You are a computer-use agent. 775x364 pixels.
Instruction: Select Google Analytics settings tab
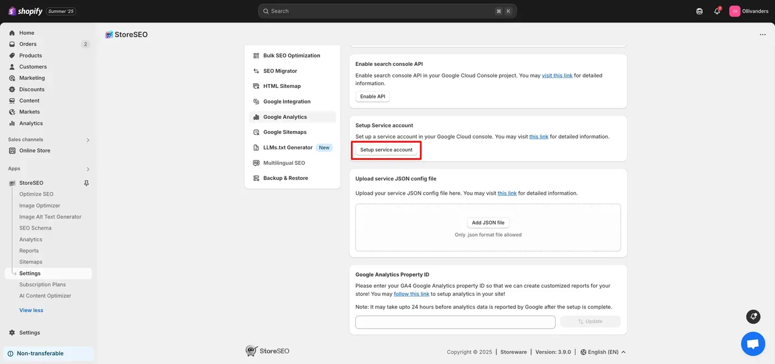click(x=292, y=117)
